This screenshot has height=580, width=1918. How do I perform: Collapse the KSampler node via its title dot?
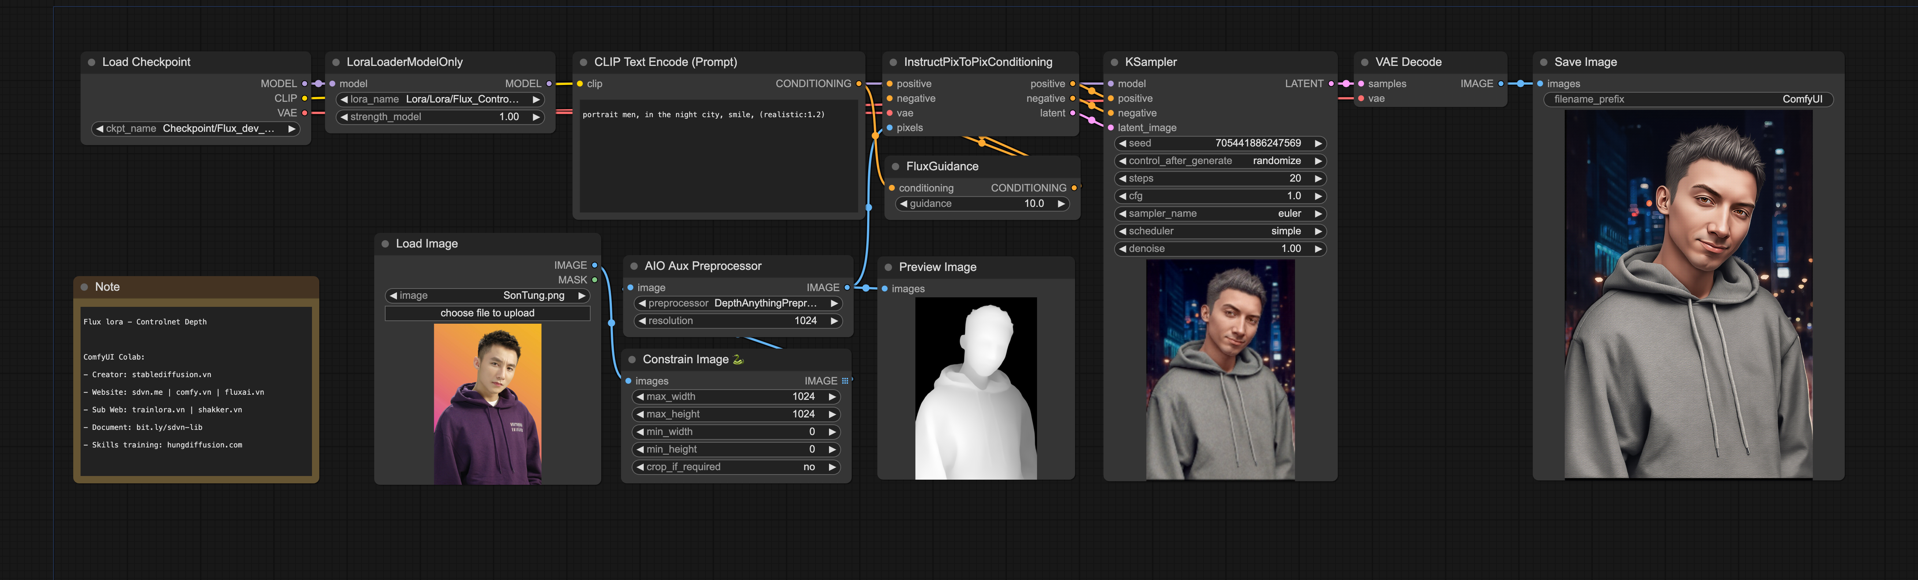click(1115, 63)
